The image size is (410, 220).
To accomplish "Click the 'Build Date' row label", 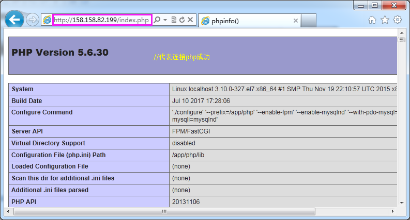I will [x=27, y=101].
